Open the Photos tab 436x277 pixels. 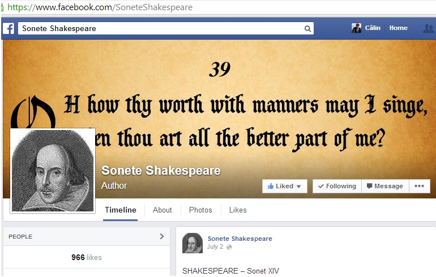200,210
